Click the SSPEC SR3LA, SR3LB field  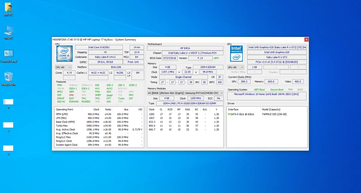105,62
